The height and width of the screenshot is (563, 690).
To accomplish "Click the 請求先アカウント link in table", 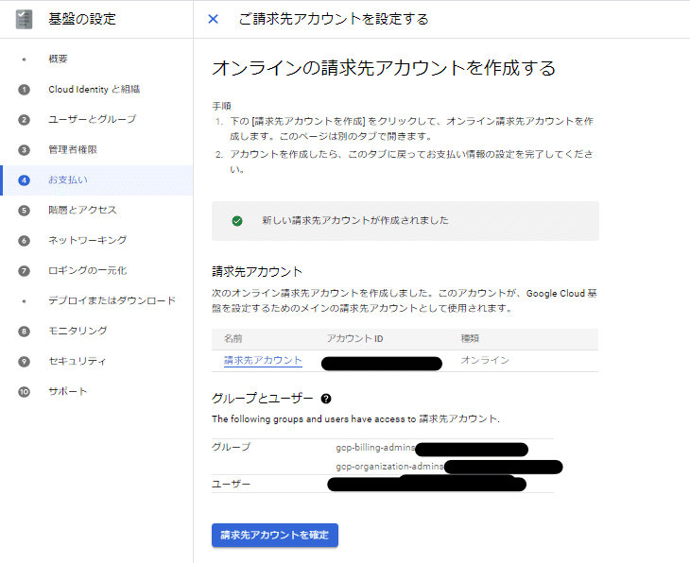I will [263, 360].
